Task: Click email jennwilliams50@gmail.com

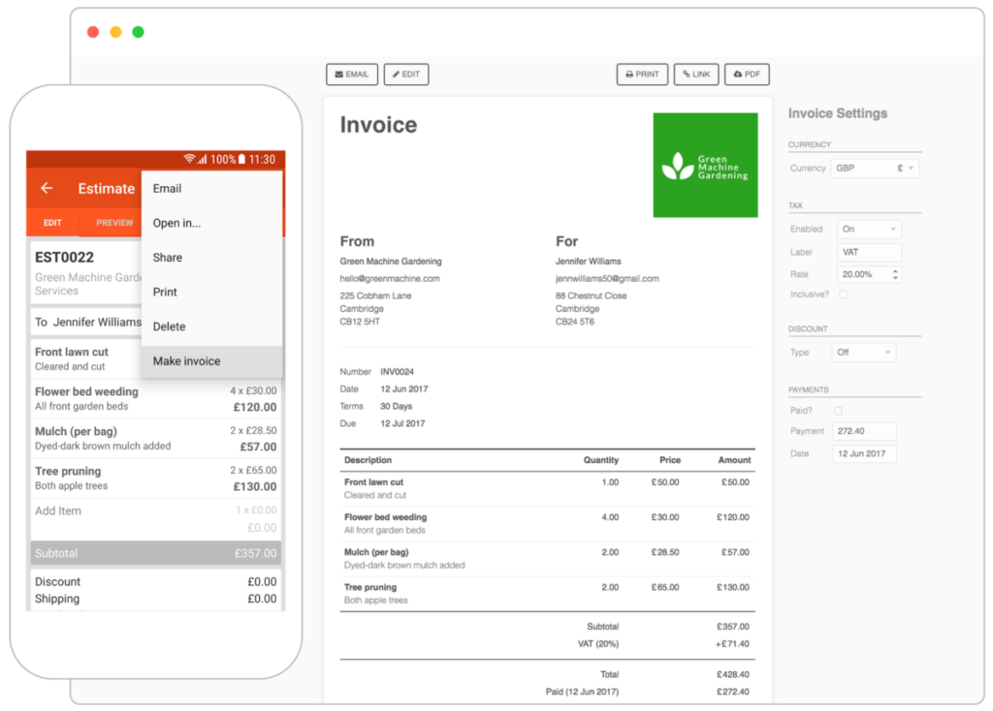Action: click(x=607, y=278)
